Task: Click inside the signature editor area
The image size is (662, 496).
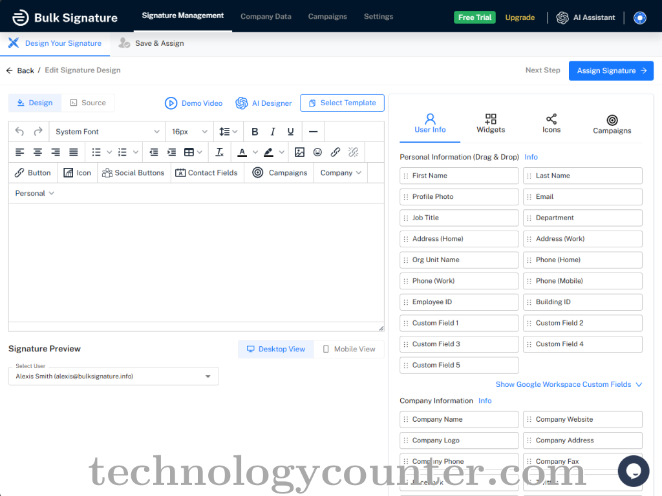Action: coord(197,263)
